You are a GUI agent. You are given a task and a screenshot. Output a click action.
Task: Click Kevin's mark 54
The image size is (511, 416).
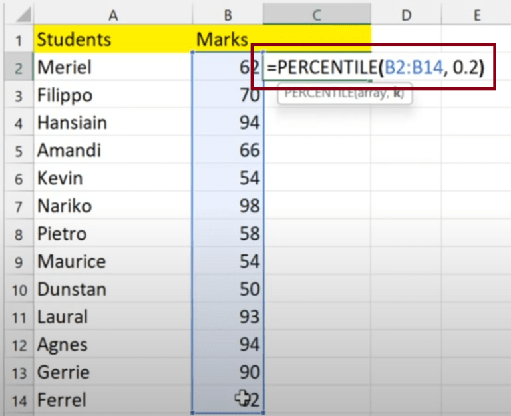click(228, 178)
